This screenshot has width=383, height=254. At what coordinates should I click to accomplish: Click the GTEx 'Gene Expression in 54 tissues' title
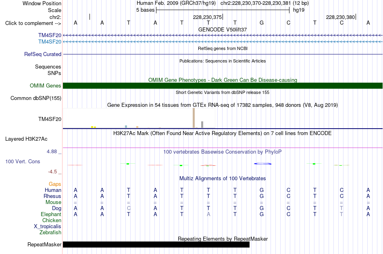(x=223, y=105)
